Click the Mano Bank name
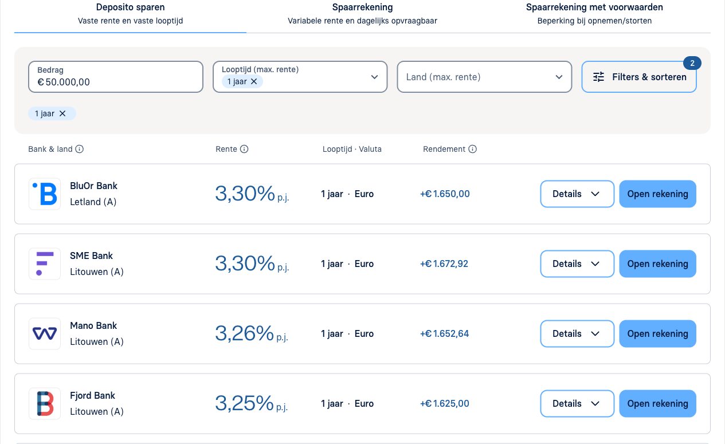This screenshot has width=725, height=444. (x=93, y=325)
